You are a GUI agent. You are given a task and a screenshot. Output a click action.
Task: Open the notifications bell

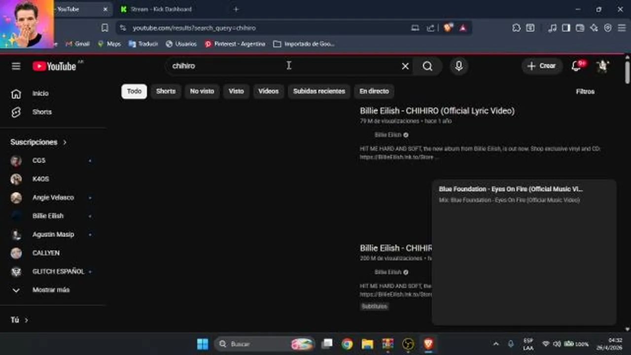click(x=576, y=66)
